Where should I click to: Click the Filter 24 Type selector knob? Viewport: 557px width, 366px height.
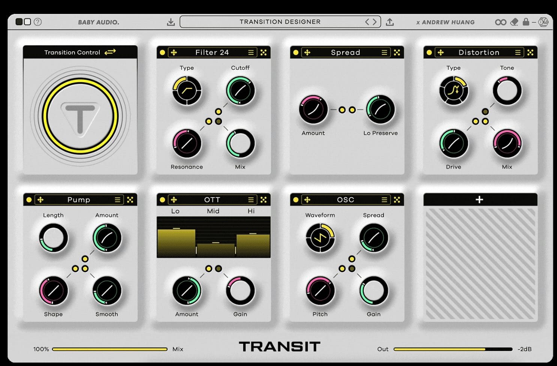point(187,91)
